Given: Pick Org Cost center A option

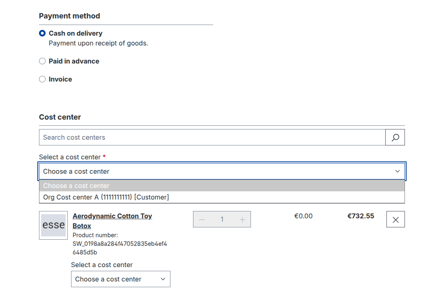Looking at the screenshot, I should [x=106, y=197].
